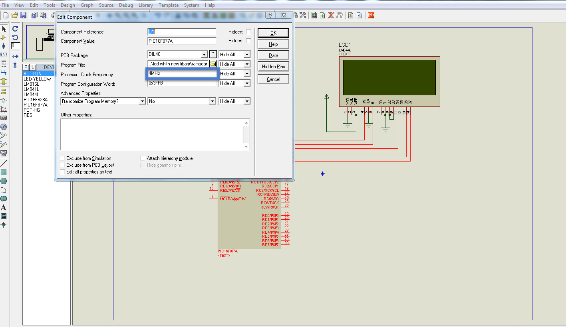Select the Wire Label (LBL) tool
The height and width of the screenshot is (327, 566).
(4, 55)
